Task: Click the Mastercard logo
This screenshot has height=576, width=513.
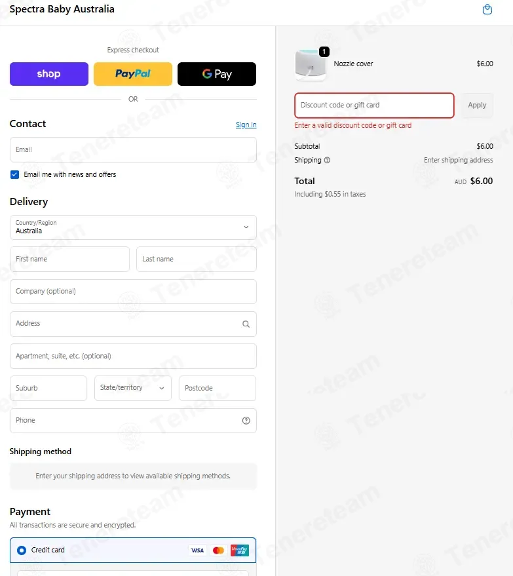Action: click(x=218, y=550)
